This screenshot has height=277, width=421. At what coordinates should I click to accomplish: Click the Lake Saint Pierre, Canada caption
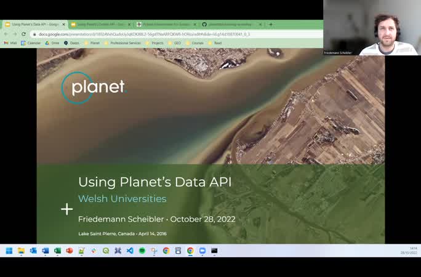pyautogui.click(x=122, y=234)
